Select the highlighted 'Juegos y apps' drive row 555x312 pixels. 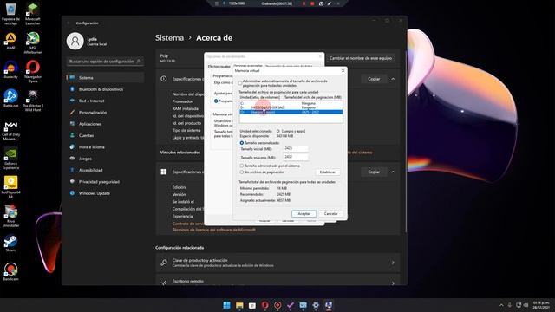pyautogui.click(x=291, y=112)
